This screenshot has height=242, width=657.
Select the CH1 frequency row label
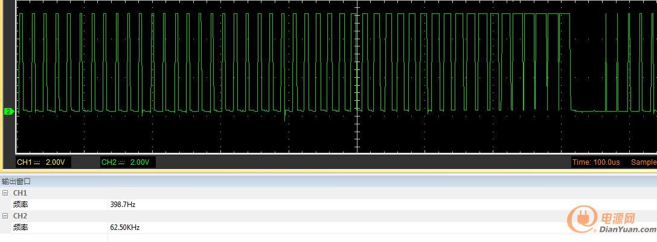pos(21,205)
